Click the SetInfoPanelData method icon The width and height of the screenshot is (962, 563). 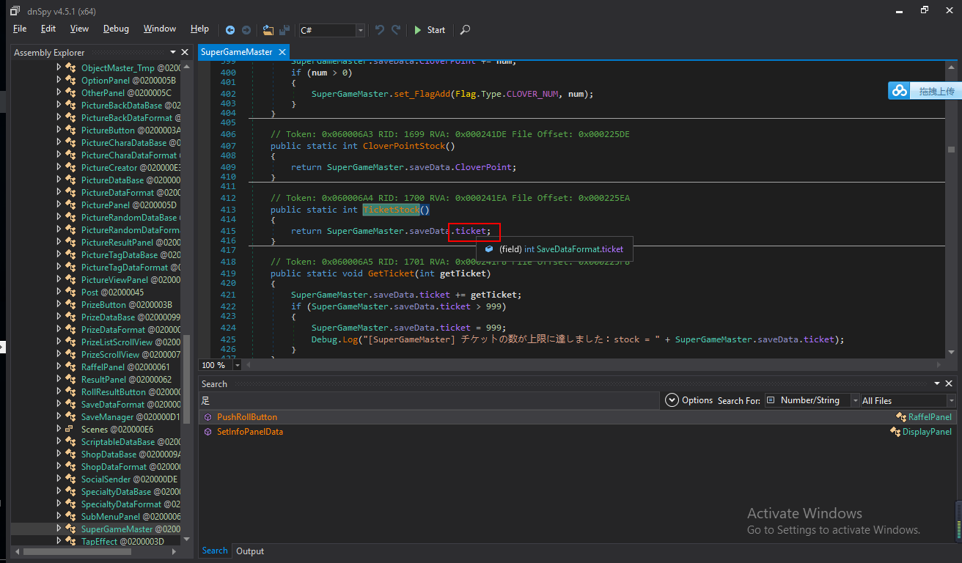pos(208,432)
